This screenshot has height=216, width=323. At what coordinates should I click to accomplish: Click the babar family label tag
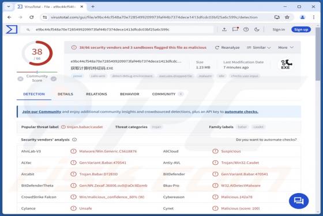[x=242, y=127]
